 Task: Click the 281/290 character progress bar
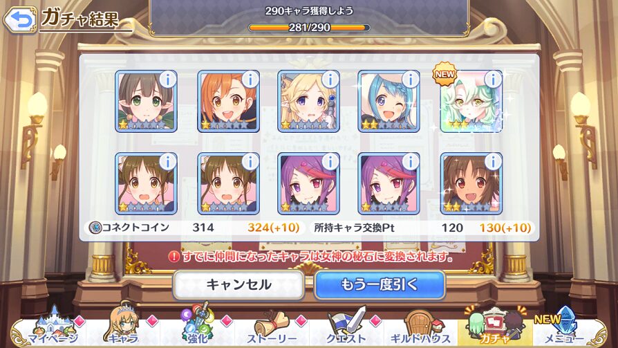coord(310,28)
